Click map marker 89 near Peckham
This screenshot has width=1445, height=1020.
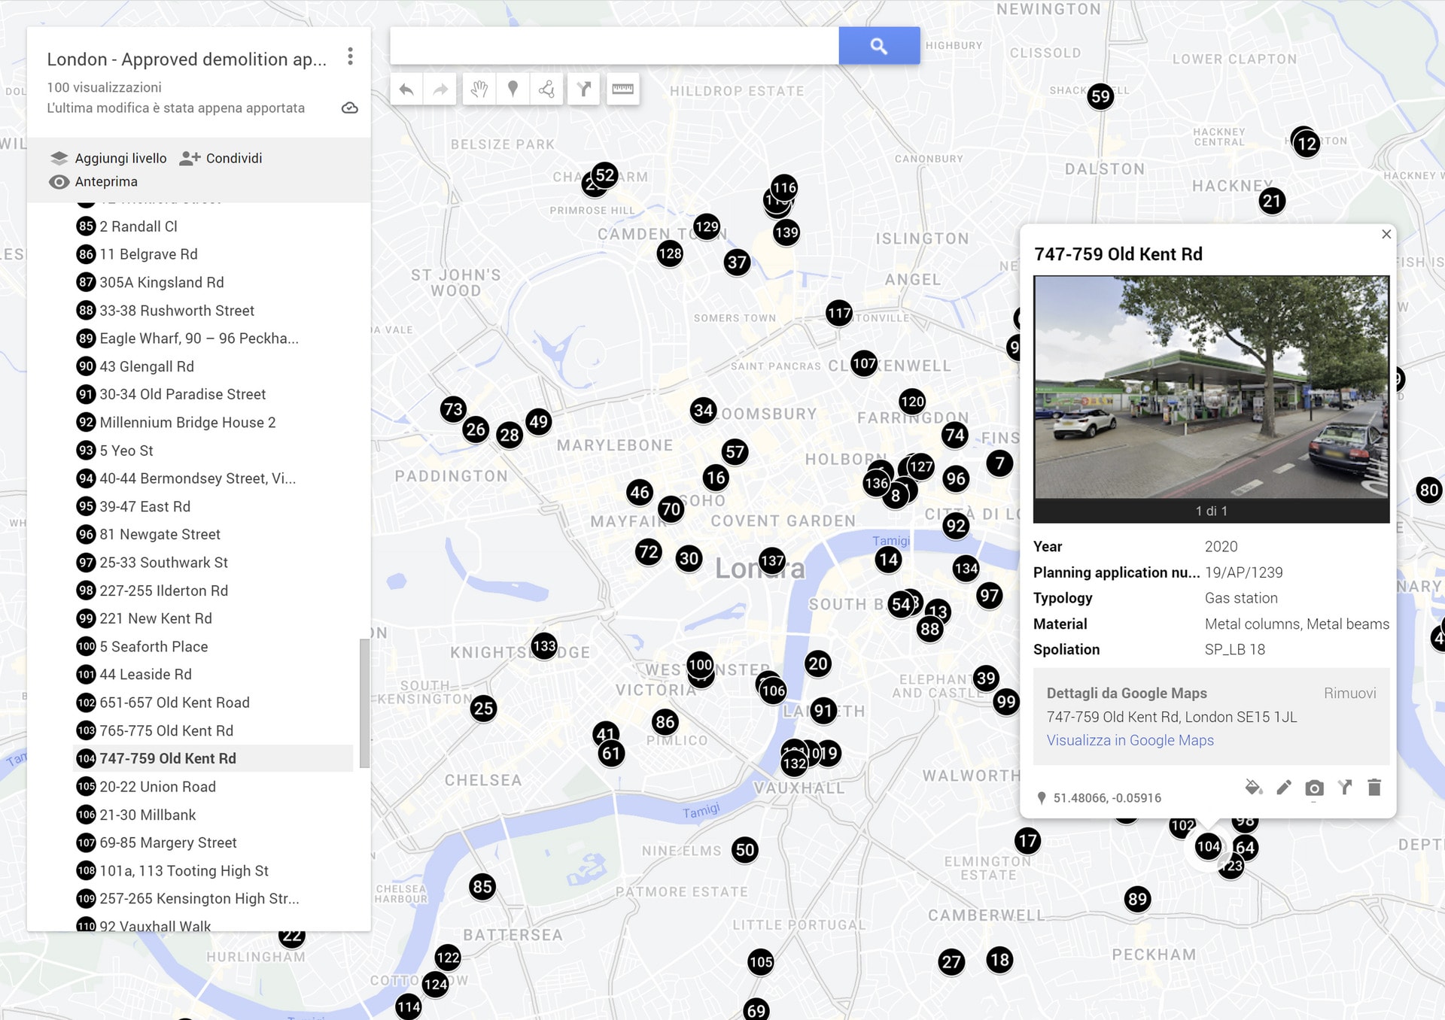pos(1137,899)
